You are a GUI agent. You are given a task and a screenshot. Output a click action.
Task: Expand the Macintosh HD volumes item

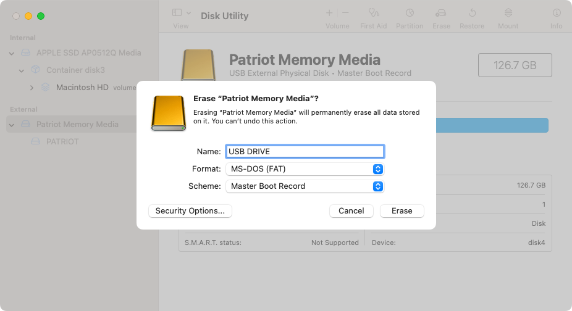pyautogui.click(x=32, y=88)
